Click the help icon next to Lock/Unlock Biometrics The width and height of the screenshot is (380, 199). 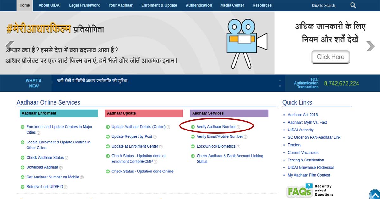238,147
